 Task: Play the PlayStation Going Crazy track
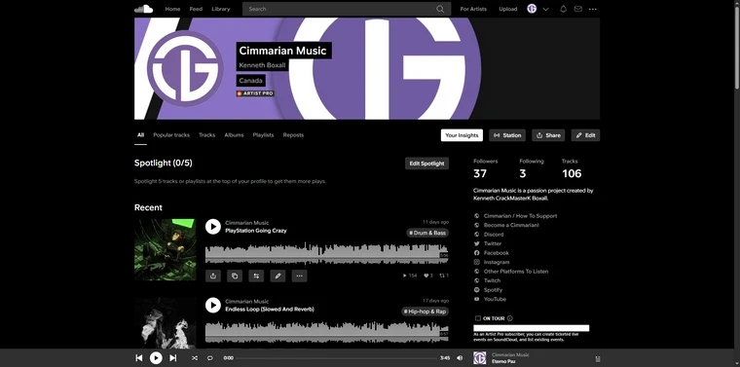(213, 227)
